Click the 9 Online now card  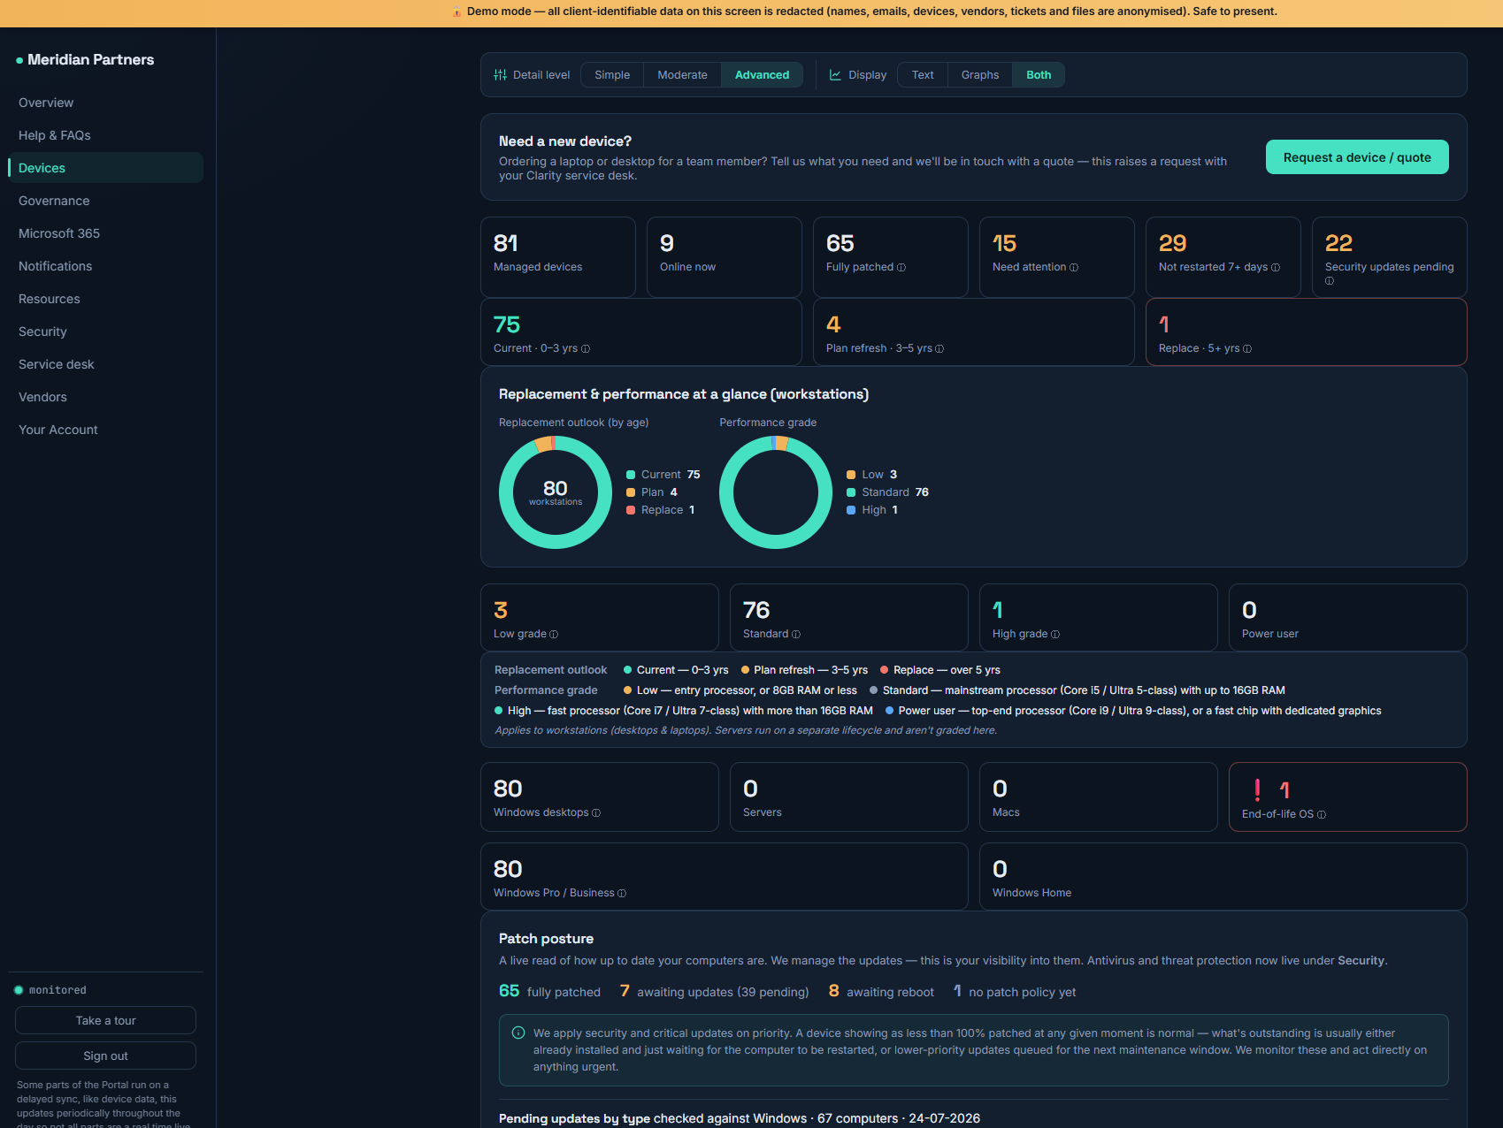tap(725, 257)
